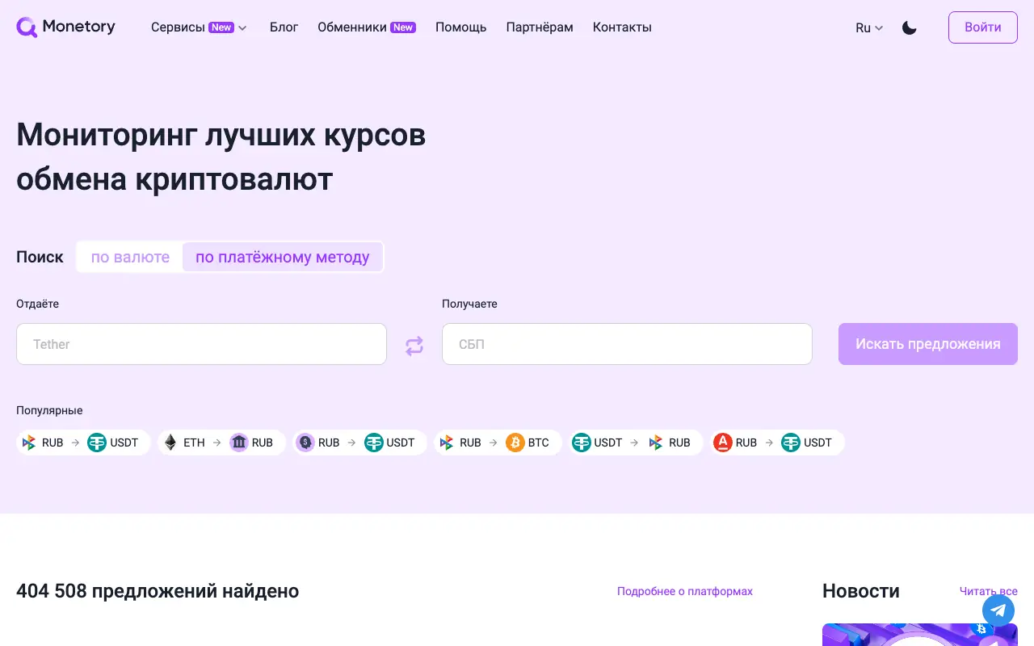Click news thumbnail image under Новости

click(x=920, y=635)
